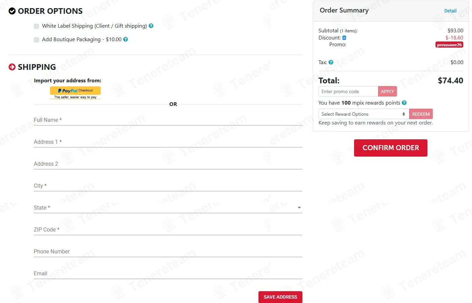Enable White Label Shipping checkbox

coord(36,26)
